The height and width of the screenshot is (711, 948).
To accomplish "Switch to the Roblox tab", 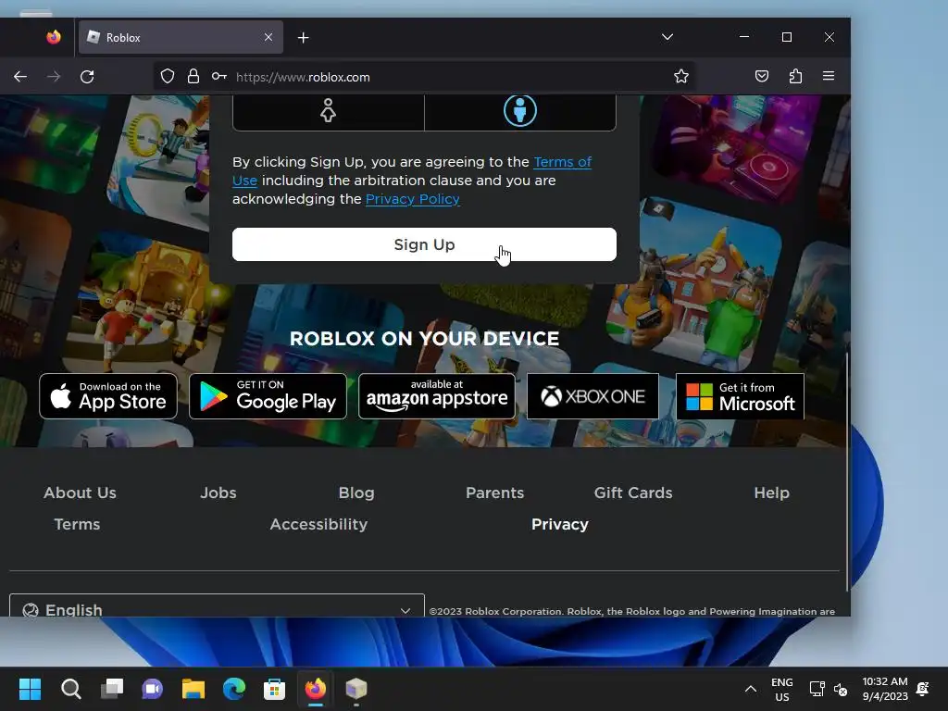I will click(x=181, y=37).
